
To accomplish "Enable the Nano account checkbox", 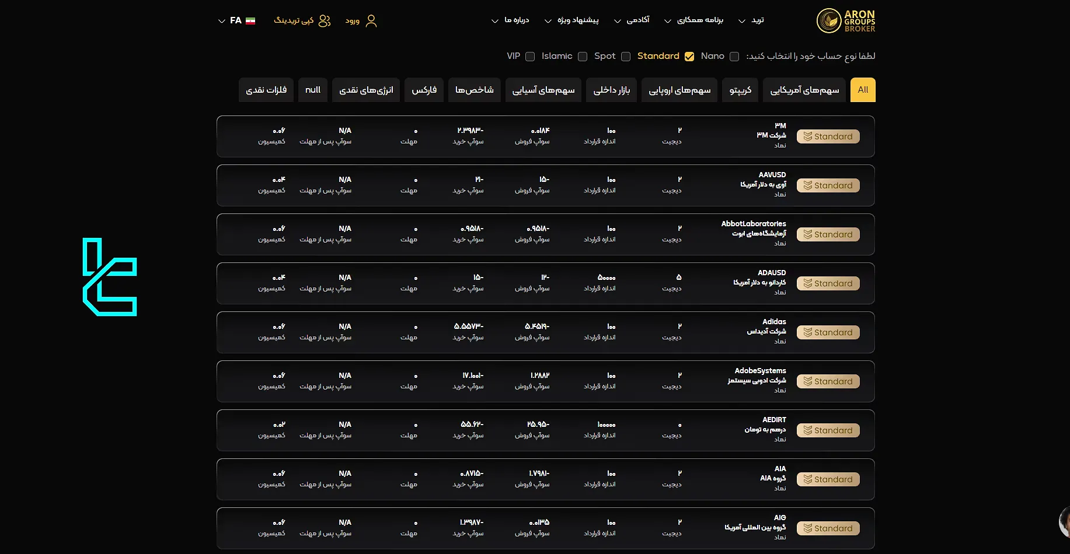I will coord(734,57).
